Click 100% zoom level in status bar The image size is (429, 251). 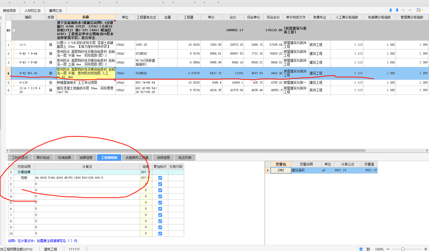379,249
